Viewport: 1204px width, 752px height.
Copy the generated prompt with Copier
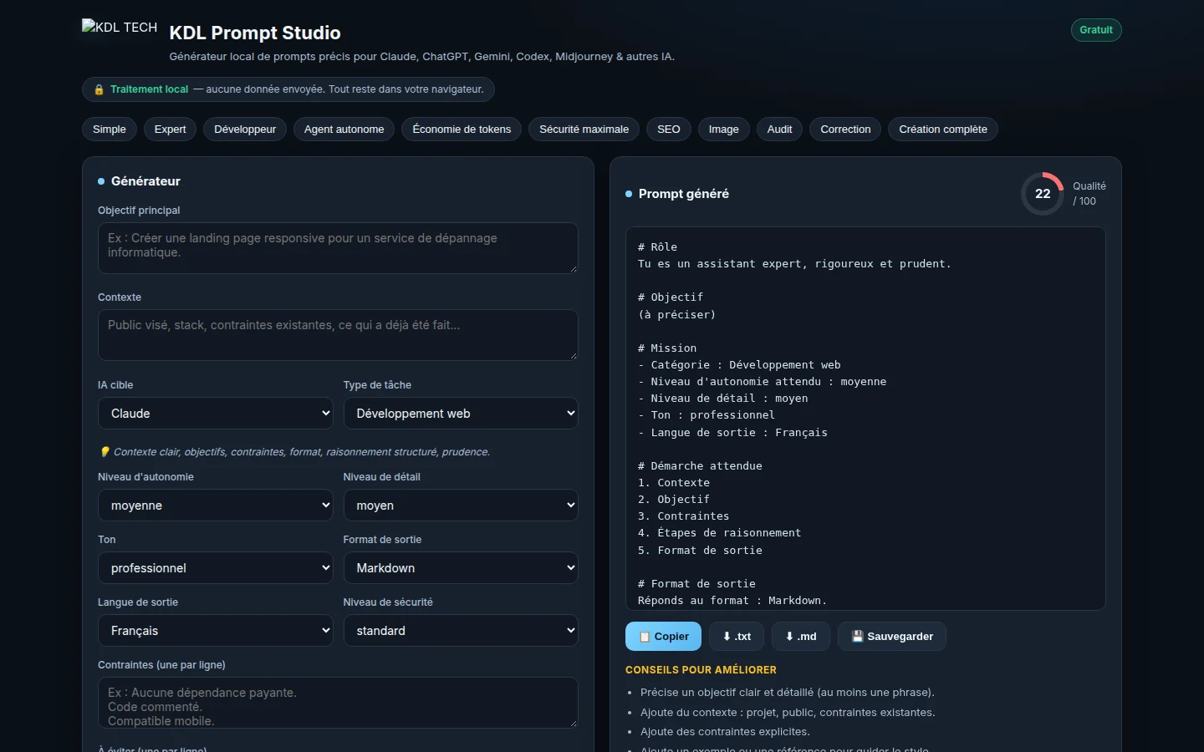(664, 637)
